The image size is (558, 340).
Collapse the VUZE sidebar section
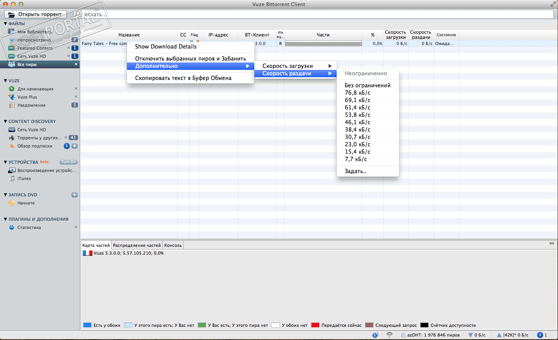tap(5, 81)
